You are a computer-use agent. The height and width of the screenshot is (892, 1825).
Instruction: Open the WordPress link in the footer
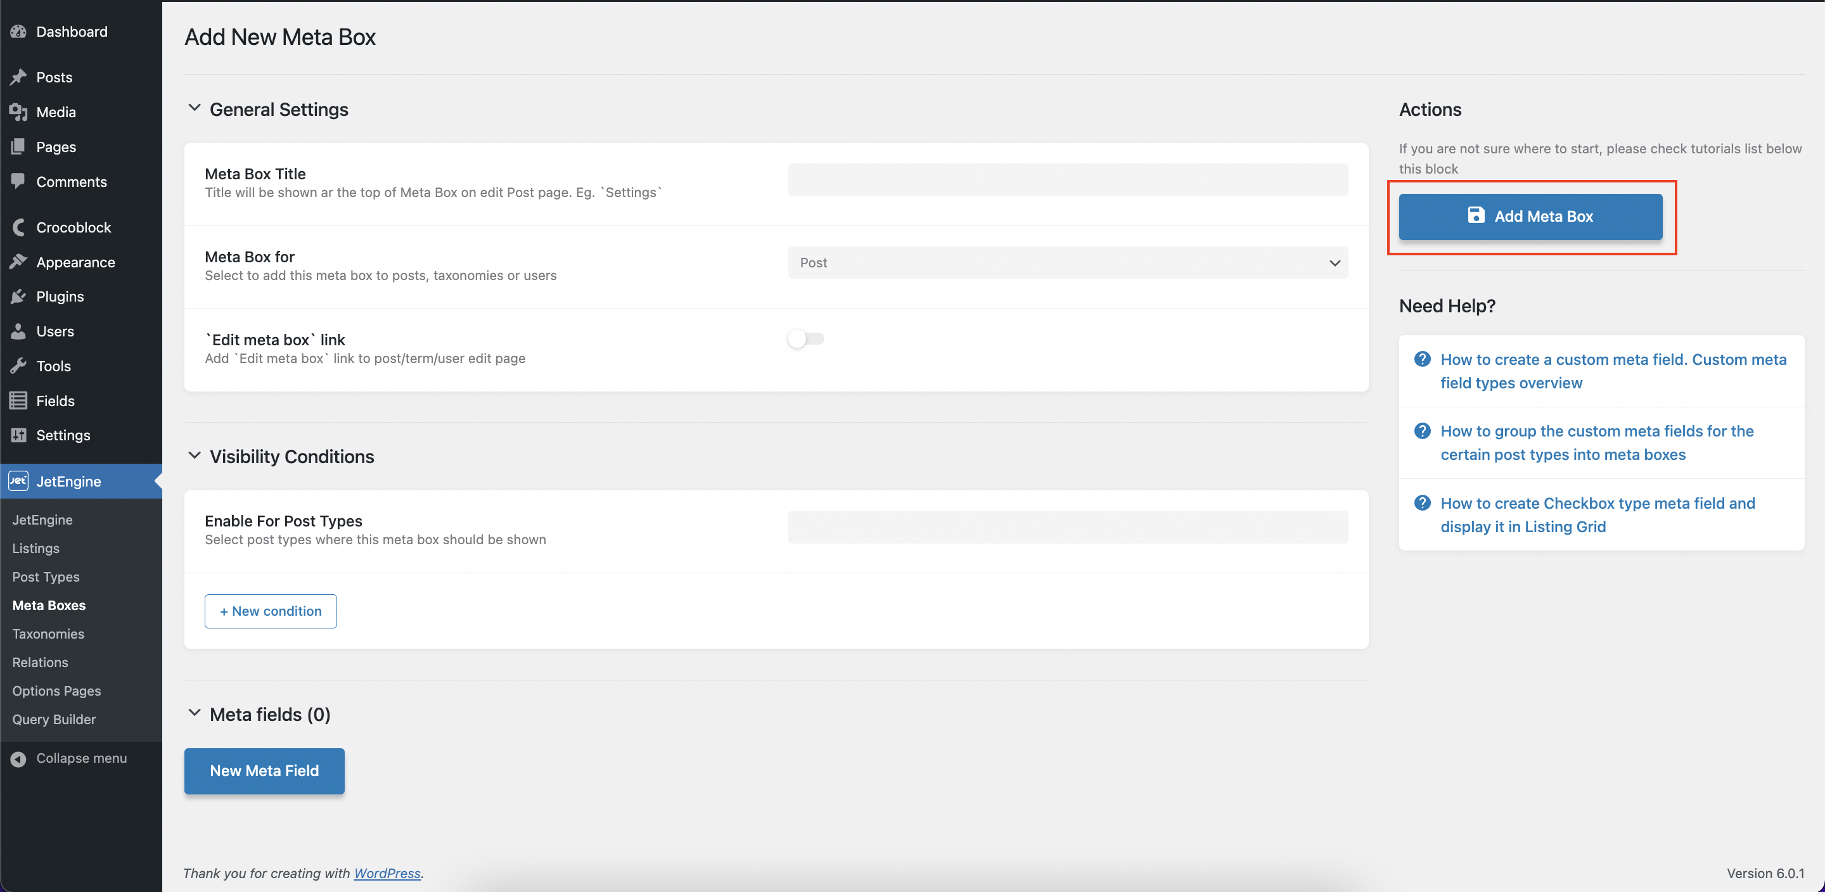(x=386, y=873)
